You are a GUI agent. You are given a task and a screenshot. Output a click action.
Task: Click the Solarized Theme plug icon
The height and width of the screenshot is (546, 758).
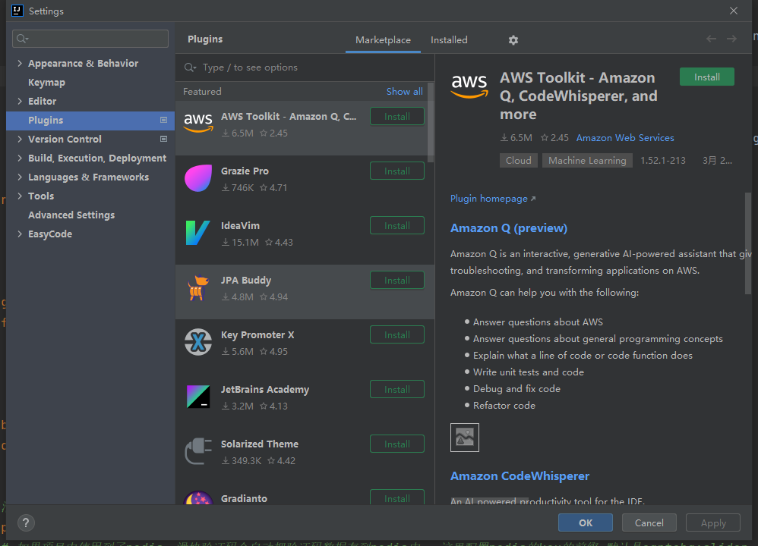coord(198,451)
